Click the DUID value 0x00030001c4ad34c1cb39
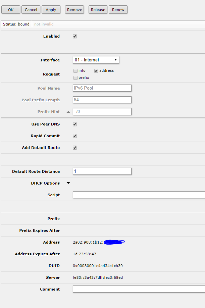Viewport: 205px width, 308px height. pos(98,266)
